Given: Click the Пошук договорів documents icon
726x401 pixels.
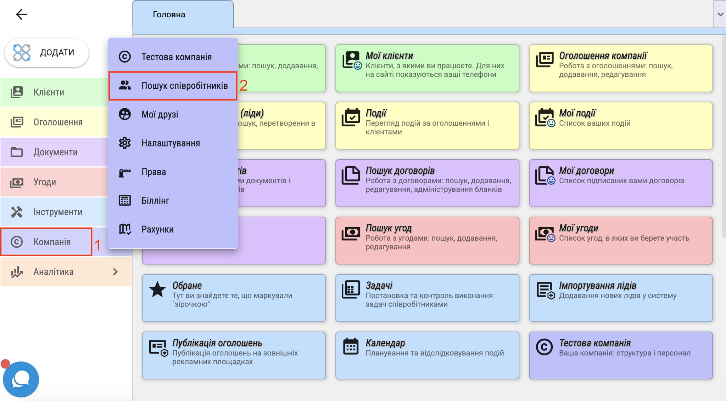Looking at the screenshot, I should tap(351, 175).
